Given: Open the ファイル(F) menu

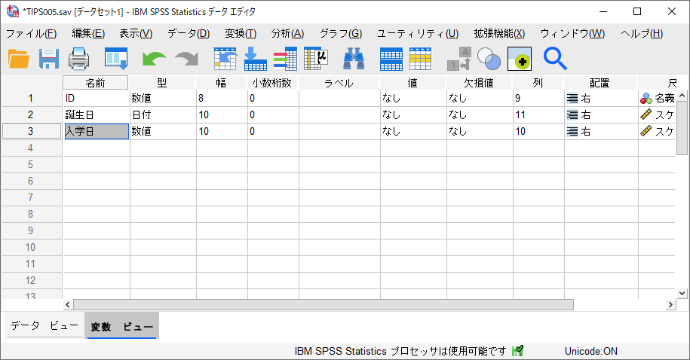Looking at the screenshot, I should pyautogui.click(x=31, y=34).
